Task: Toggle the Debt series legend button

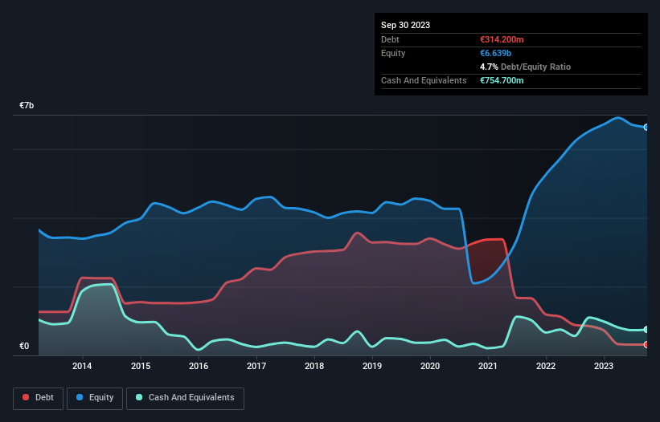Action: click(39, 398)
